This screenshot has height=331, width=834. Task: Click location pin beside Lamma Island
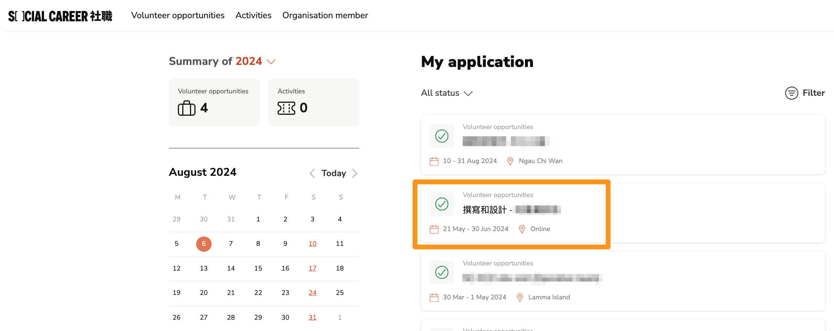520,297
